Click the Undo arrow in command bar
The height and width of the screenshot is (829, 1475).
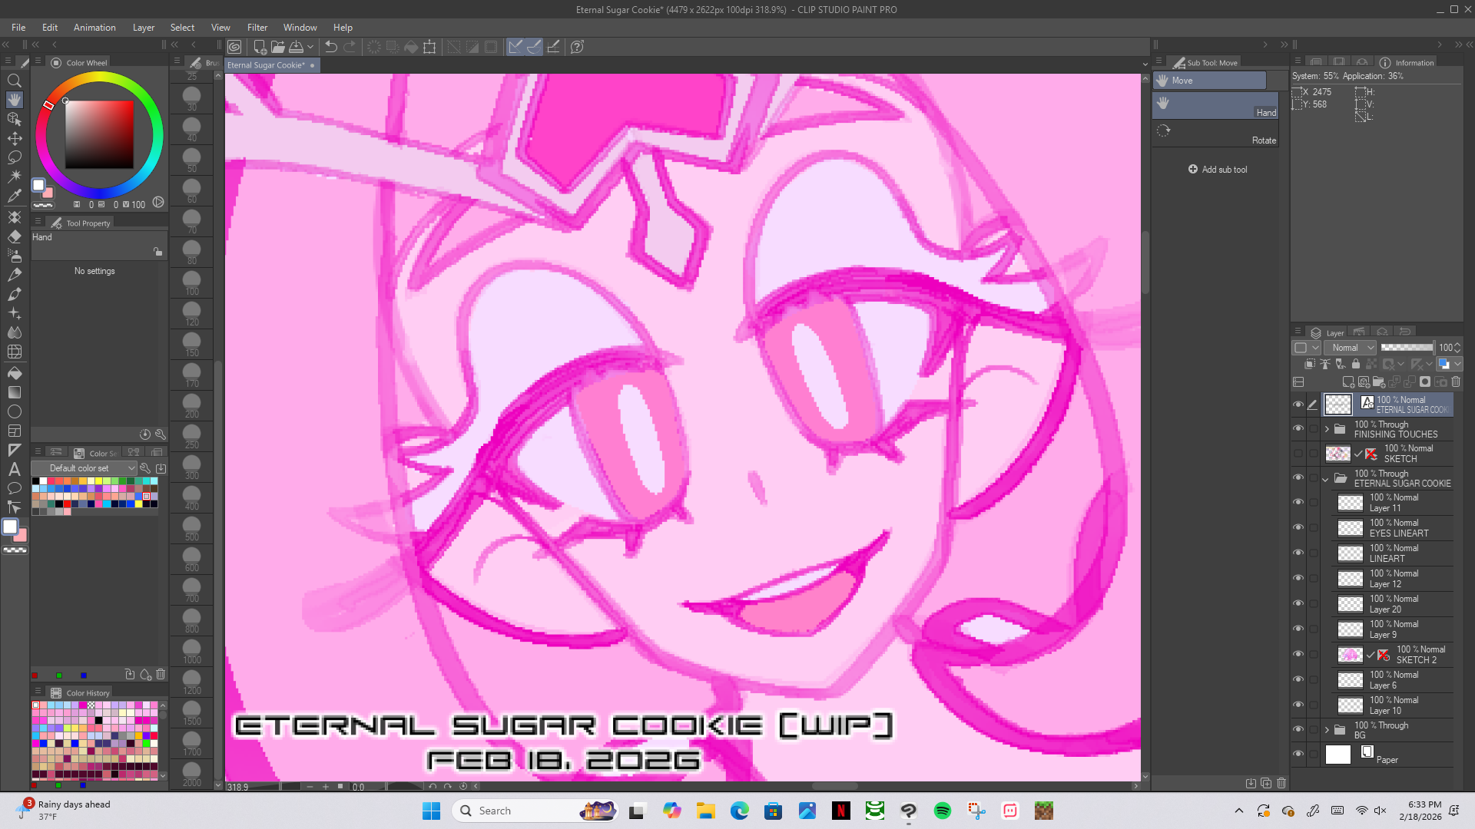click(331, 47)
